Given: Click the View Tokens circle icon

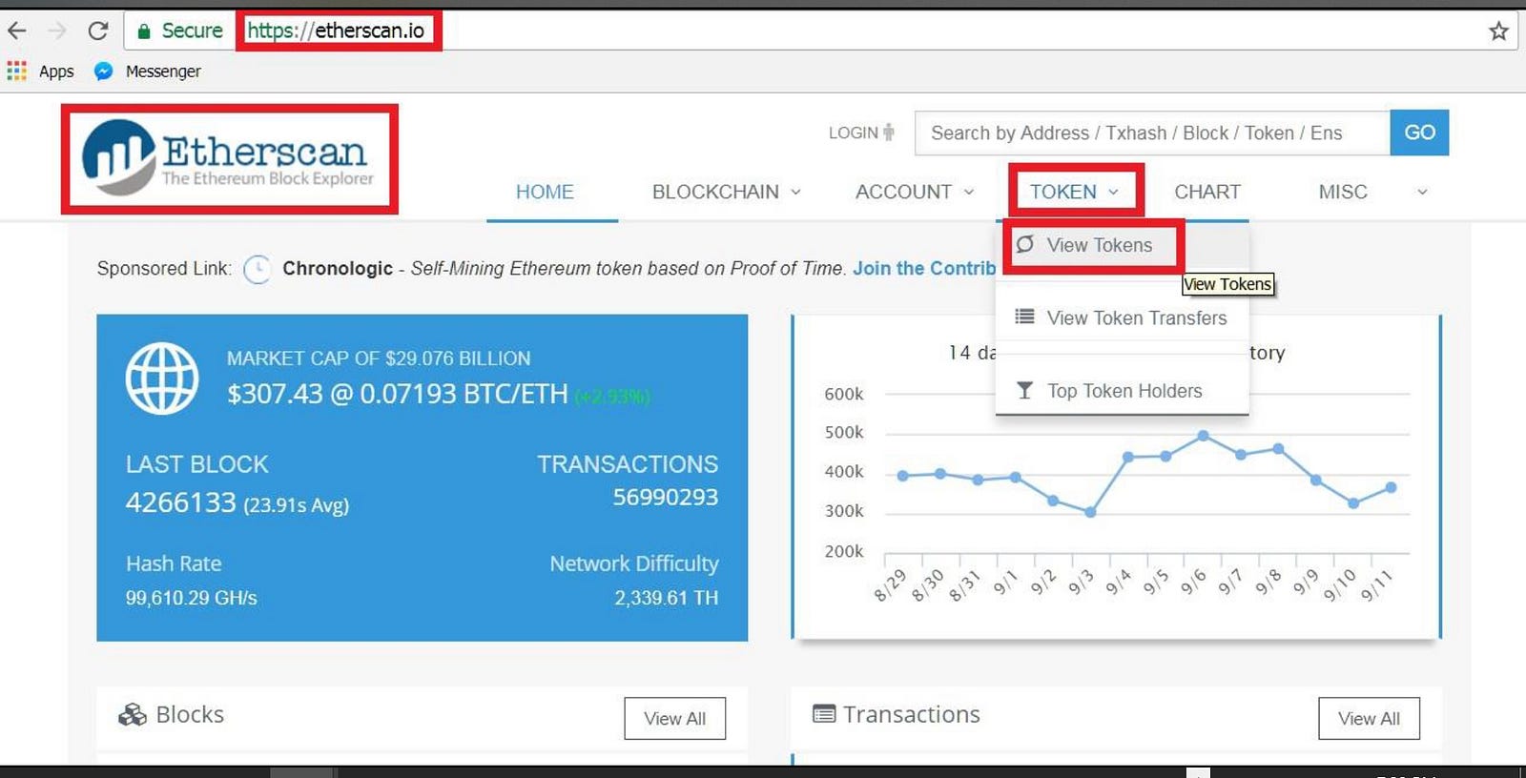Looking at the screenshot, I should click(x=1024, y=244).
